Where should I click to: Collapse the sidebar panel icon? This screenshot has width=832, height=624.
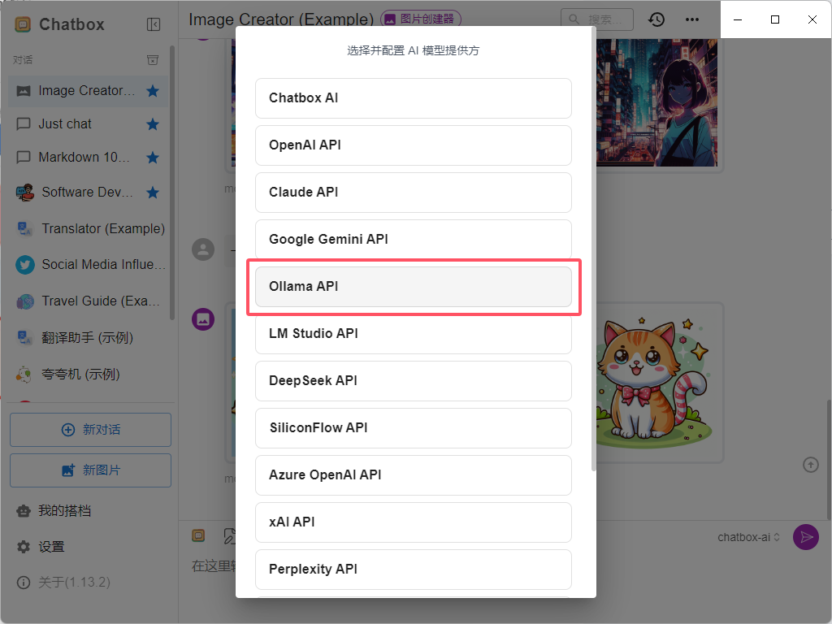(x=154, y=24)
